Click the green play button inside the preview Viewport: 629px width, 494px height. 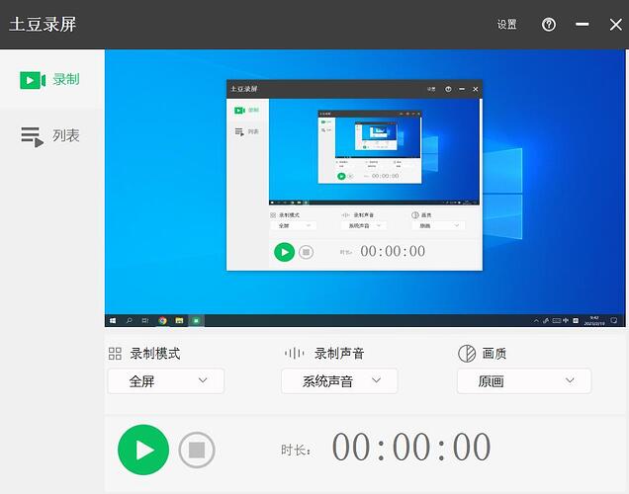point(285,252)
